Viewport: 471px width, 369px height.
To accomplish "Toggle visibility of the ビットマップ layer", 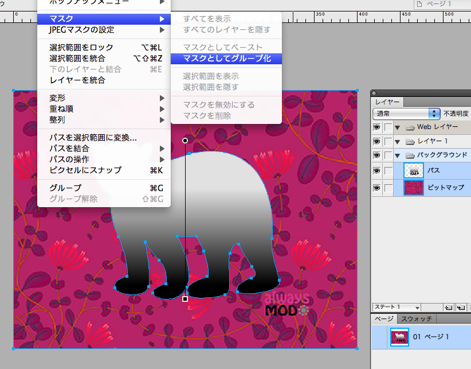I will pyautogui.click(x=376, y=188).
